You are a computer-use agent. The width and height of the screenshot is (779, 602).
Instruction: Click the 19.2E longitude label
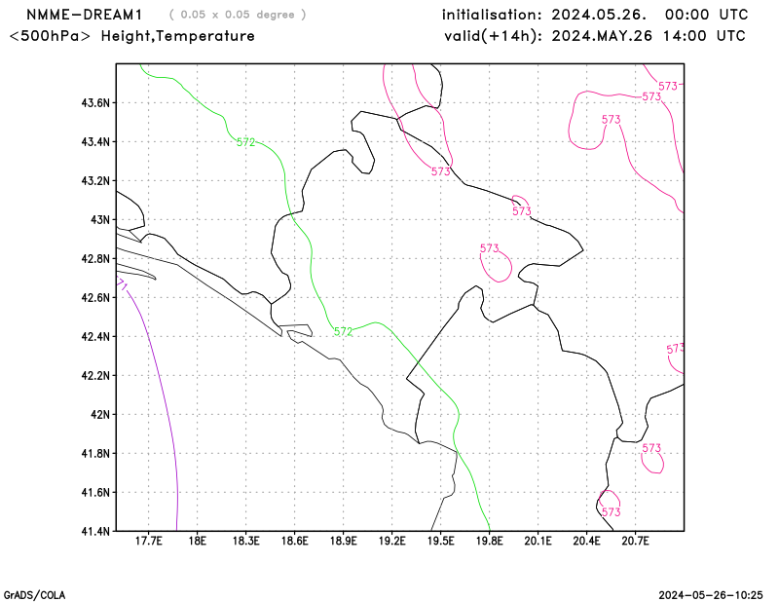[392, 541]
